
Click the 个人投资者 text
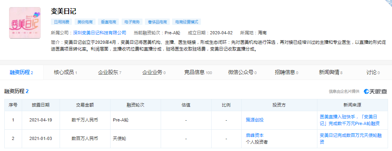(x=257, y=142)
